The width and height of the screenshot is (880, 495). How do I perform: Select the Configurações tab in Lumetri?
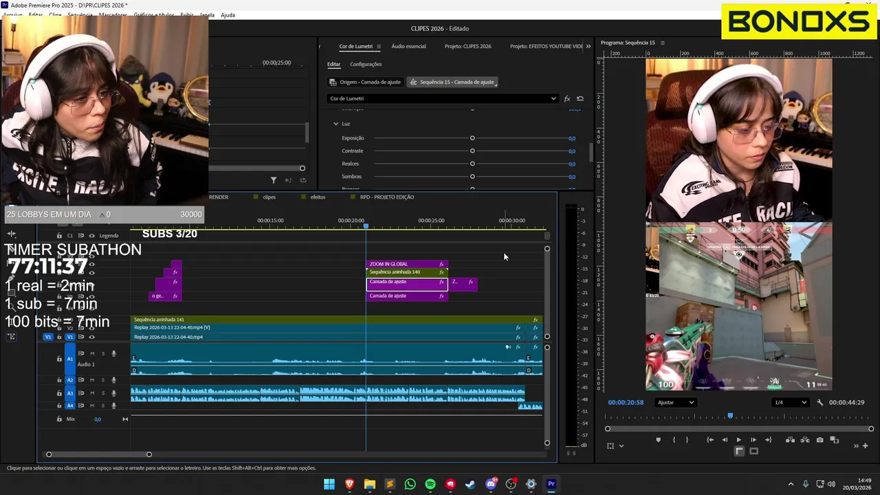point(366,65)
